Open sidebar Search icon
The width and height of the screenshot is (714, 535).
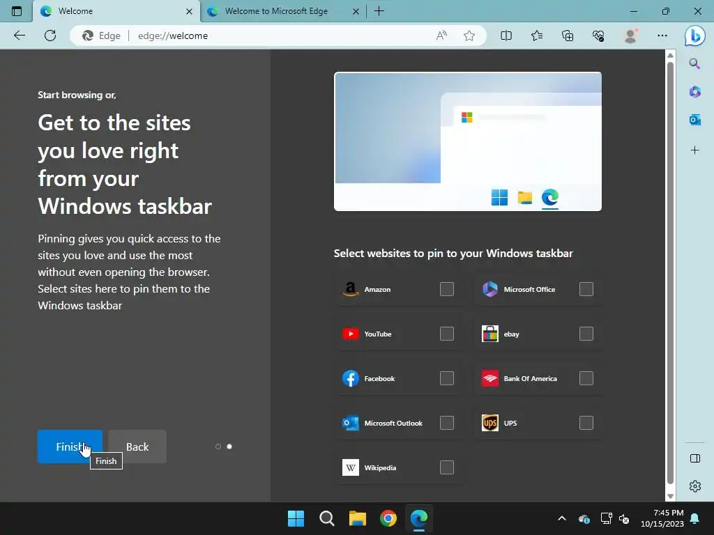(x=694, y=63)
